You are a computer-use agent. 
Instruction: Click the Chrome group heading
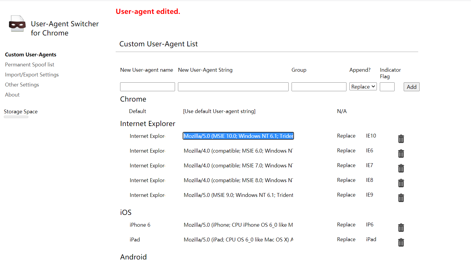coord(133,99)
